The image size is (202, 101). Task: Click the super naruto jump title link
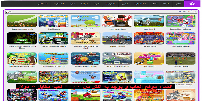click(x=117, y=29)
